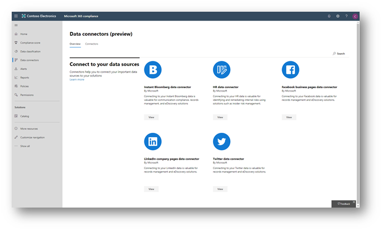Viewport: 383px width, 231px height.
Task: View the Facebook business pages connector
Action: [289, 117]
